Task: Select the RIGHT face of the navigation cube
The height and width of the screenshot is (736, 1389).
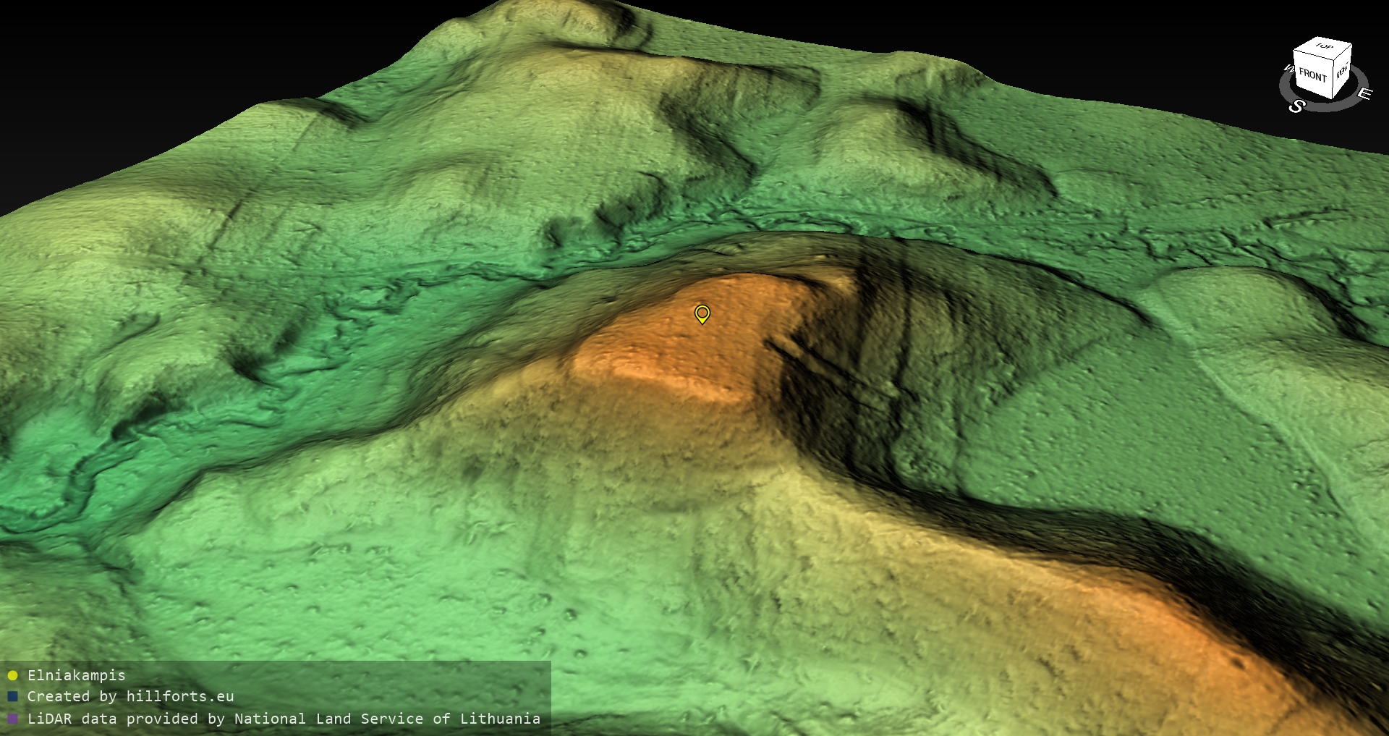Action: pyautogui.click(x=1342, y=71)
